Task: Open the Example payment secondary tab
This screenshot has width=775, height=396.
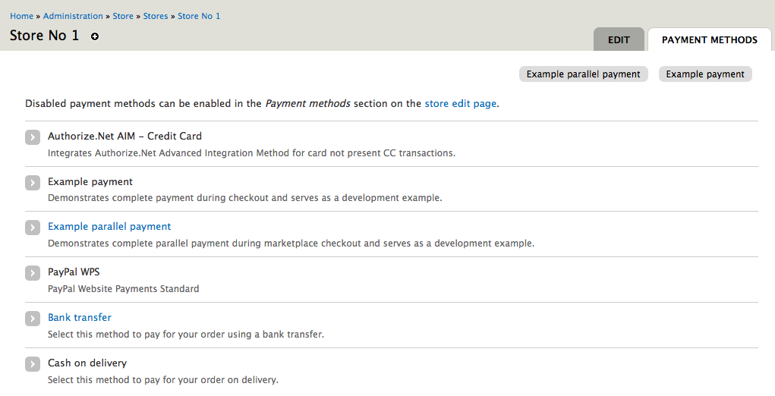Action: pyautogui.click(x=705, y=74)
